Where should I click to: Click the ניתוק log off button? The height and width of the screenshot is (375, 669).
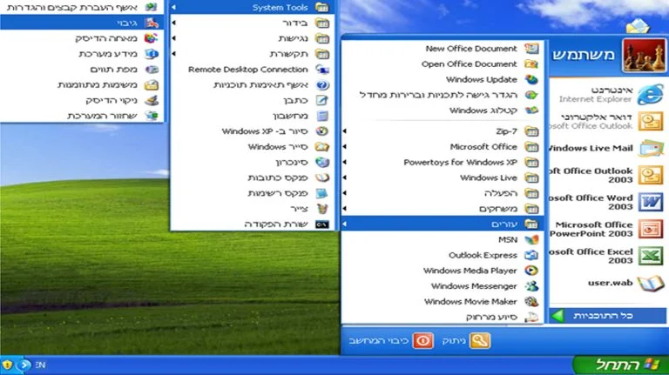466,341
